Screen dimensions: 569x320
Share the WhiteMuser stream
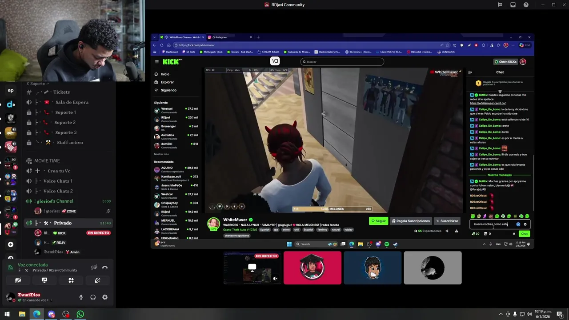coord(447,231)
